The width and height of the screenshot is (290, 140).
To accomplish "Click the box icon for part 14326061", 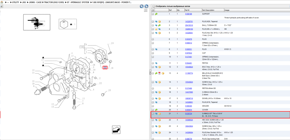I will [159, 33].
